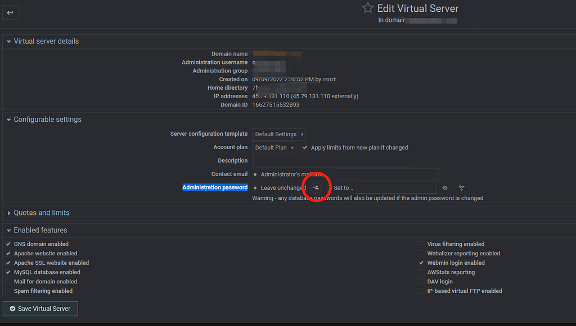Click the star icon beside Edit Virtual Server
The height and width of the screenshot is (326, 576).
point(367,8)
